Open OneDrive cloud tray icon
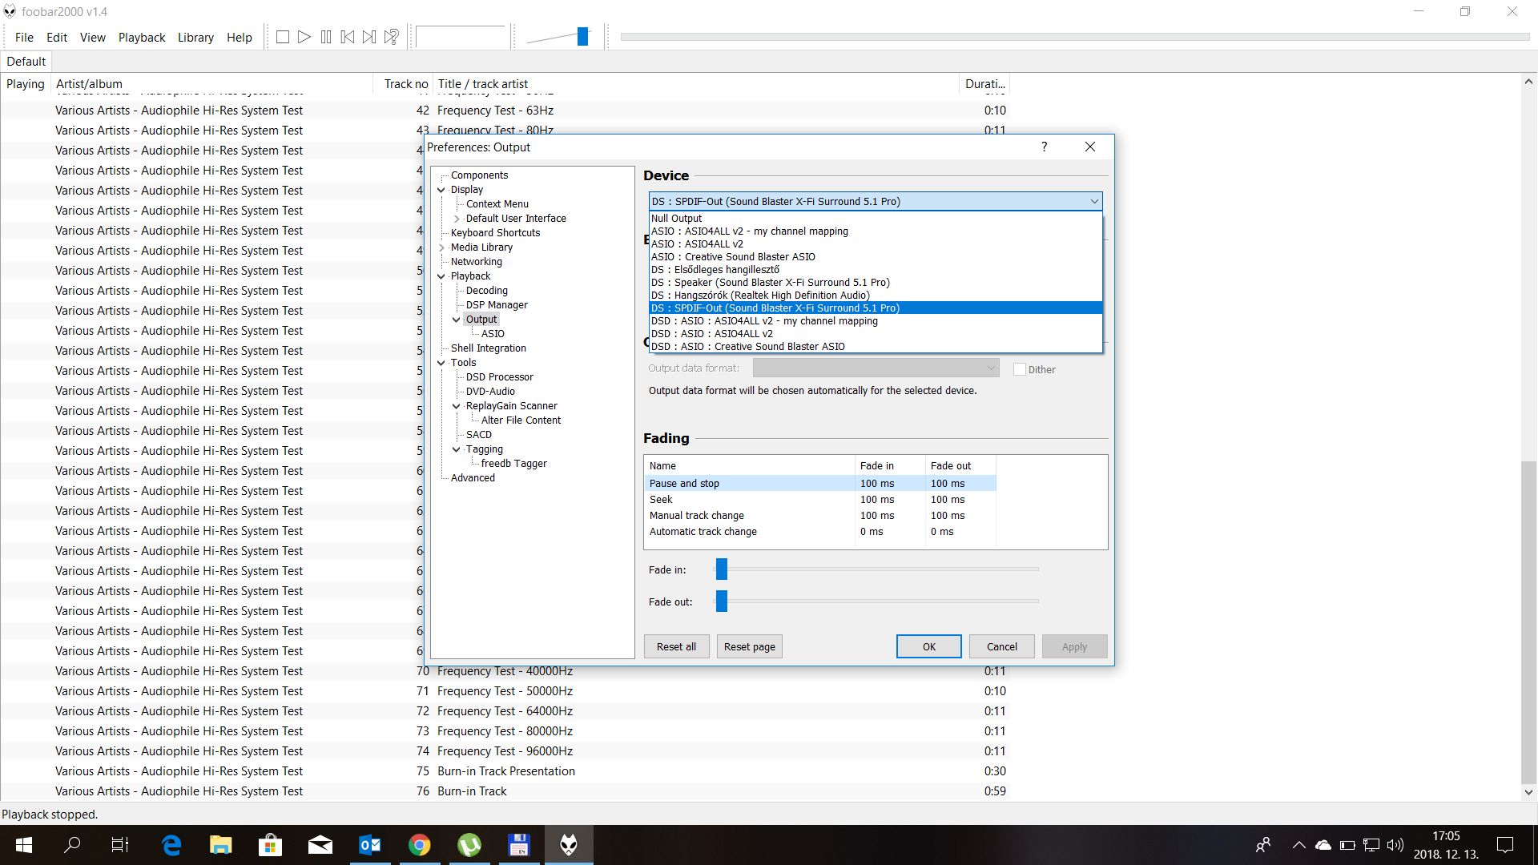The height and width of the screenshot is (865, 1538). [x=1323, y=845]
